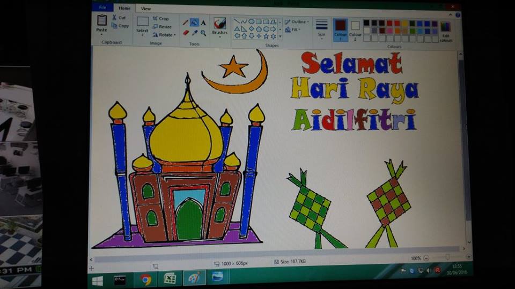Screen dimensions: 515x289
Task: Choose the Five-point star shape
Action: pos(266,36)
